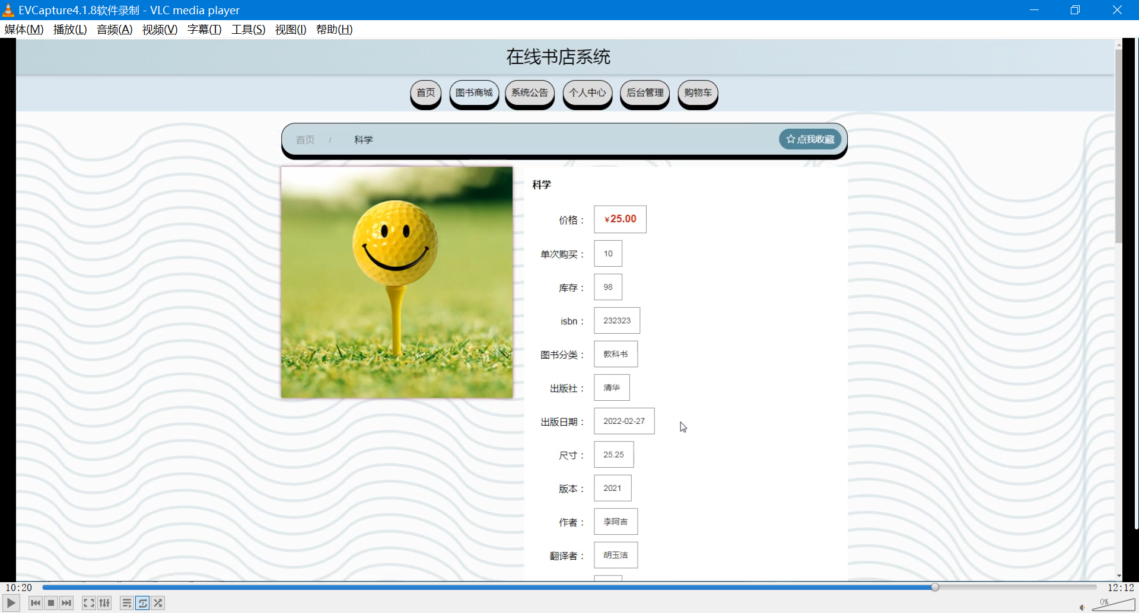Click the VLC play button
The height and width of the screenshot is (613, 1139).
point(11,603)
